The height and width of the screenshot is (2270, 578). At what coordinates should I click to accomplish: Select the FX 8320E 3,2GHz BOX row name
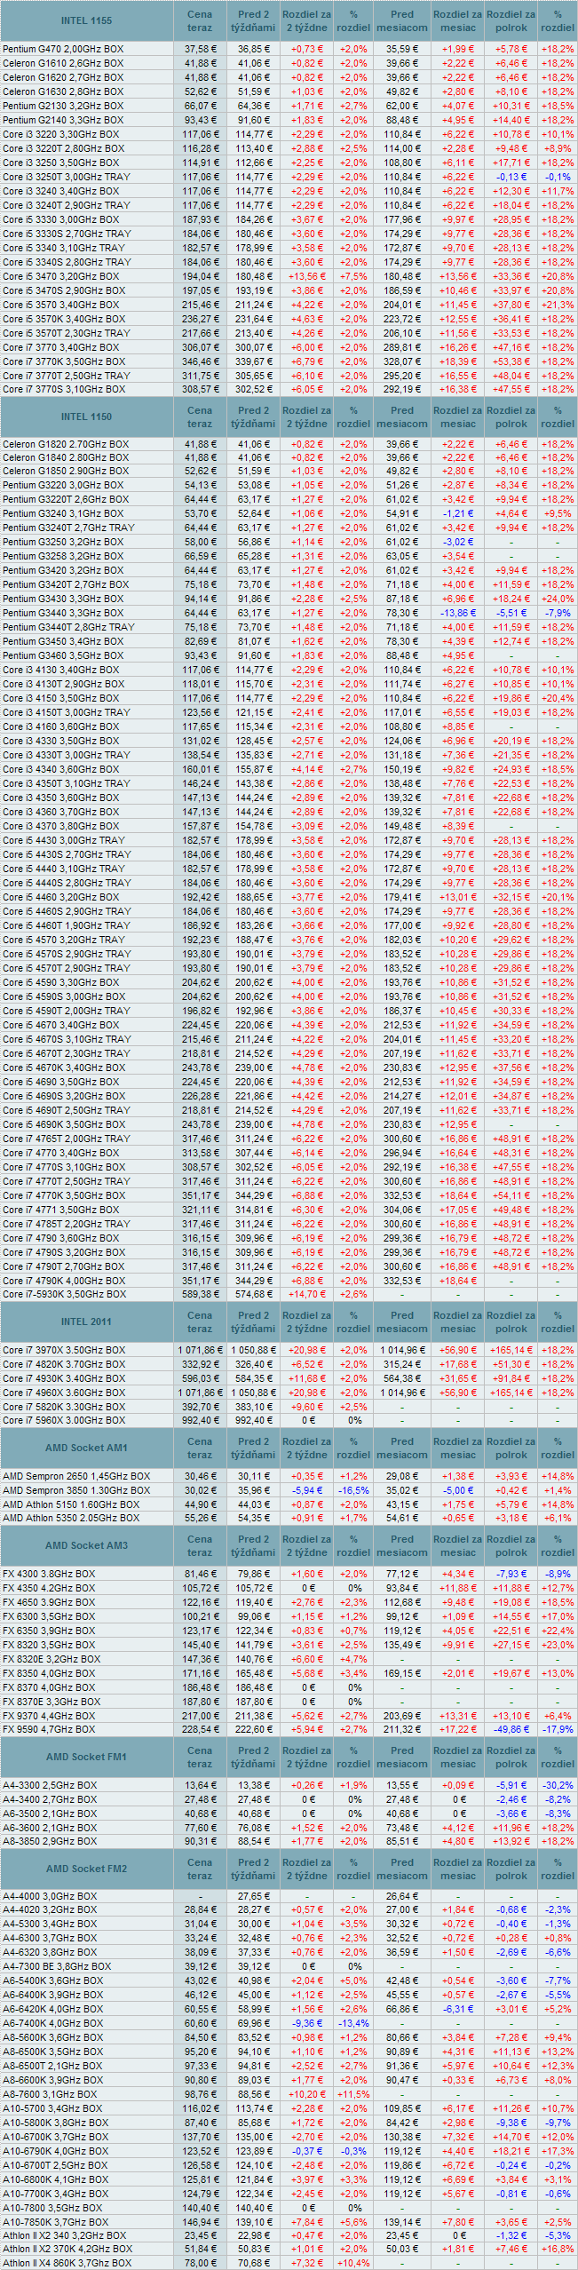(x=51, y=1659)
